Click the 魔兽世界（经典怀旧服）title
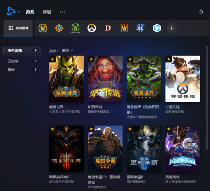Image resolution: width=210 pixels, height=191 pixels. coord(143,110)
